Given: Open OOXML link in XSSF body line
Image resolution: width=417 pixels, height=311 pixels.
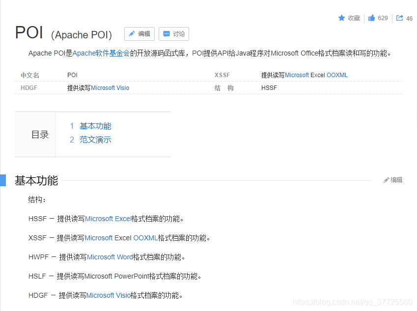Looking at the screenshot, I should point(145,238).
